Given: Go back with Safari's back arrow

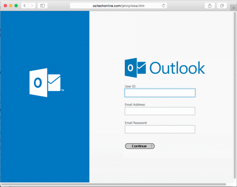Looking at the screenshot, I should (25, 6).
